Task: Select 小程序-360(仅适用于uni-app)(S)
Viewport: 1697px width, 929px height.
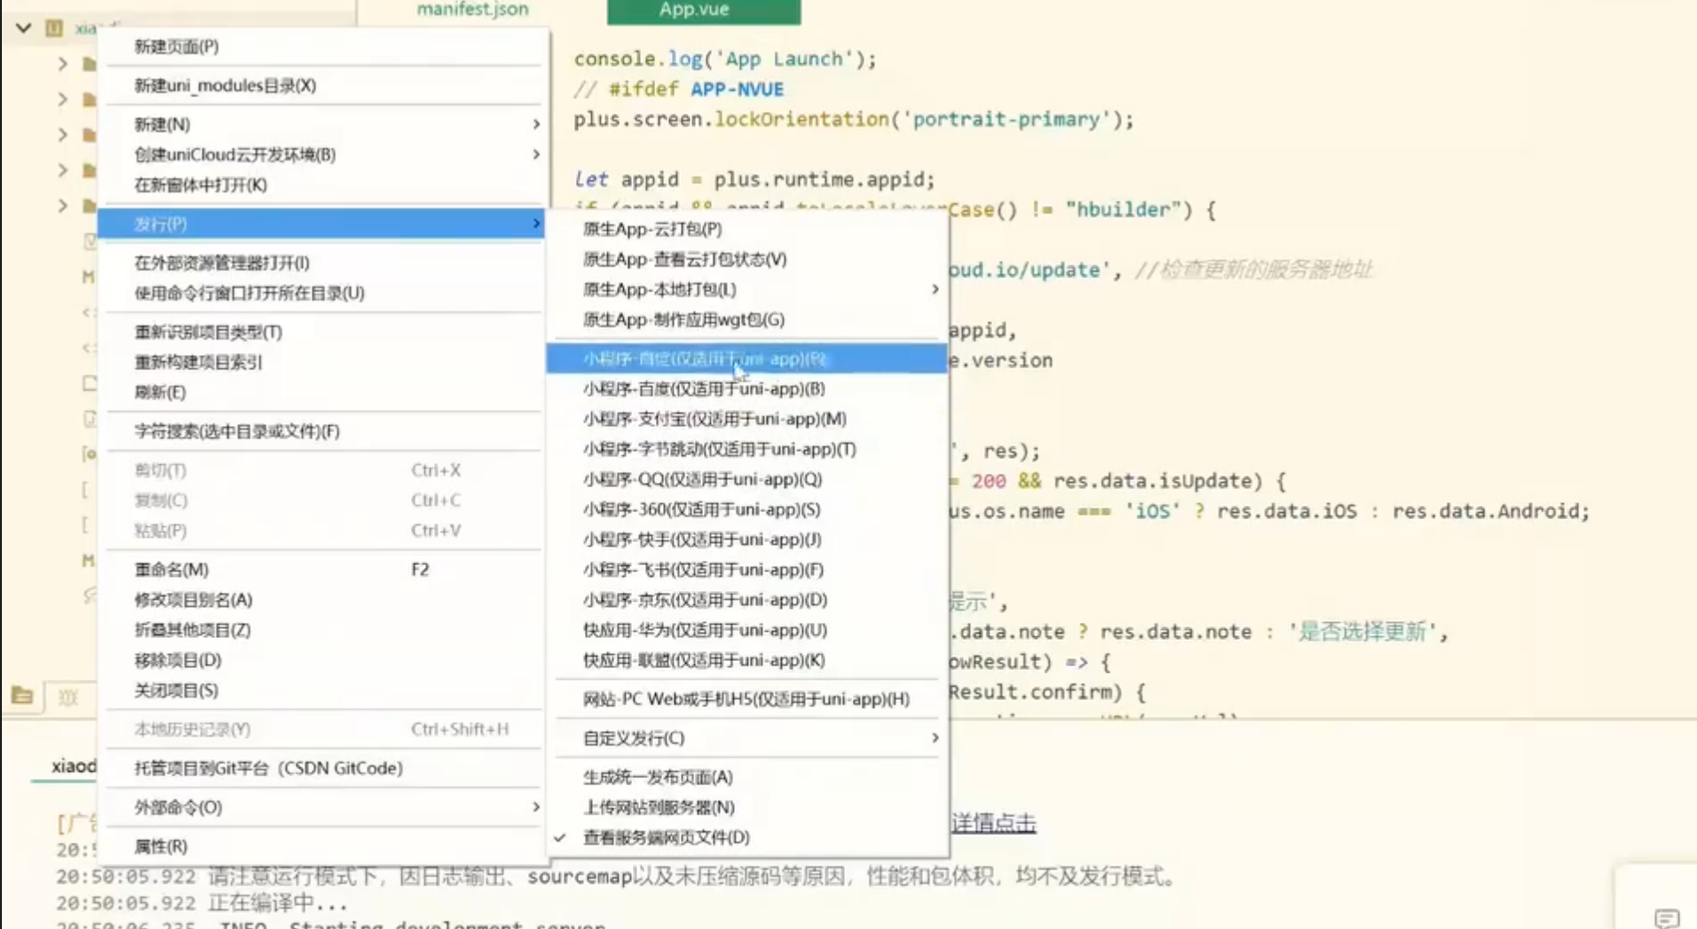Action: click(747, 509)
